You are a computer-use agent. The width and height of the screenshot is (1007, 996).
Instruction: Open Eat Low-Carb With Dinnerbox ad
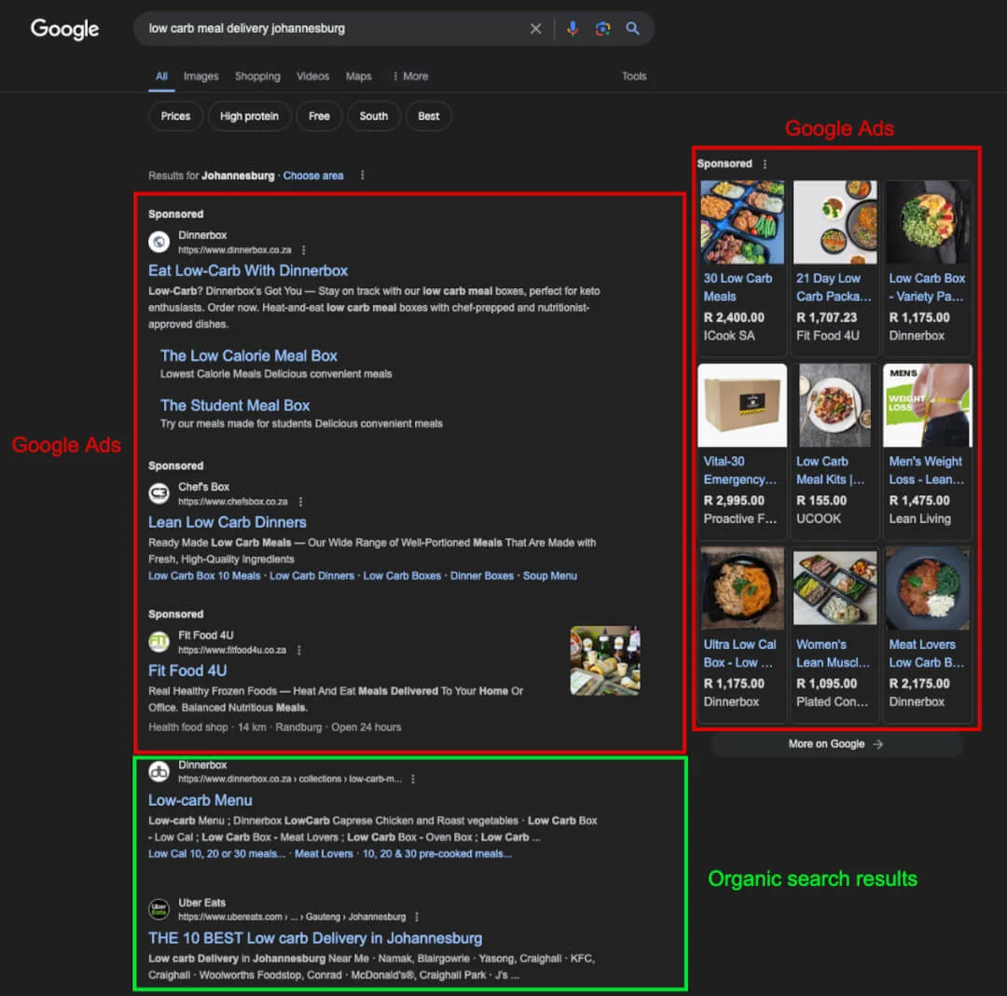[248, 270]
